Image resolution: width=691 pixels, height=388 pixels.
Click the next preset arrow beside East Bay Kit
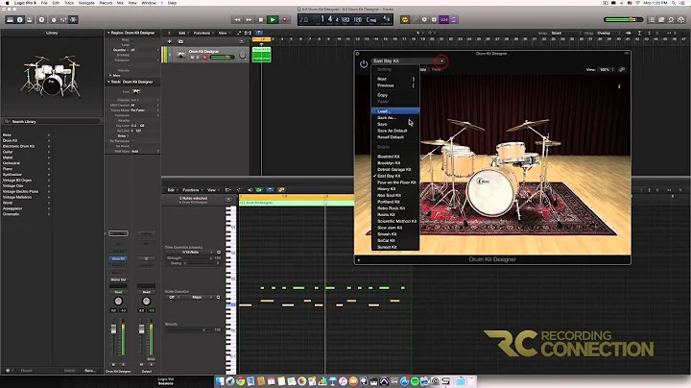[441, 61]
